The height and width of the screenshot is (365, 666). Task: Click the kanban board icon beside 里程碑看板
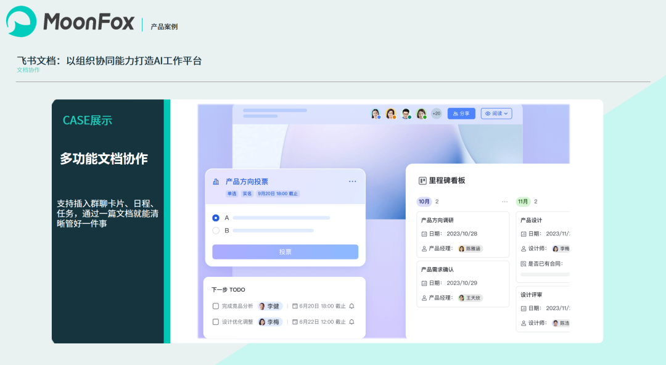click(x=422, y=181)
